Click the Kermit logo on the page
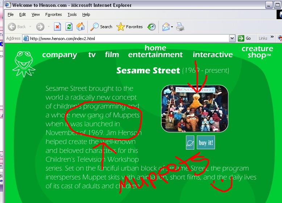Viewport: 282px width, 203px height. point(24,64)
